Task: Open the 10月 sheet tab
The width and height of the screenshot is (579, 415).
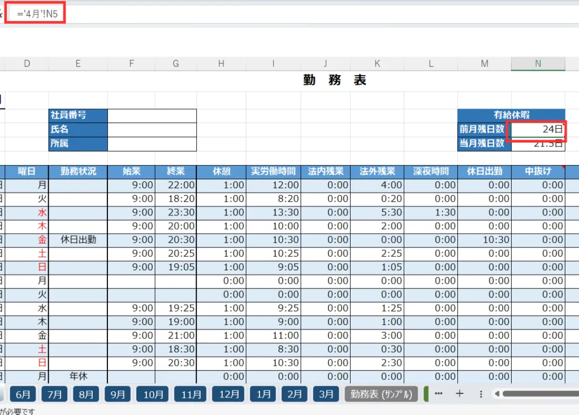Action: (153, 394)
